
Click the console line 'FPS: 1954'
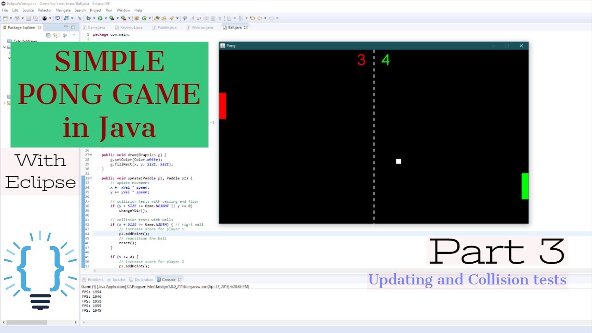[92, 292]
